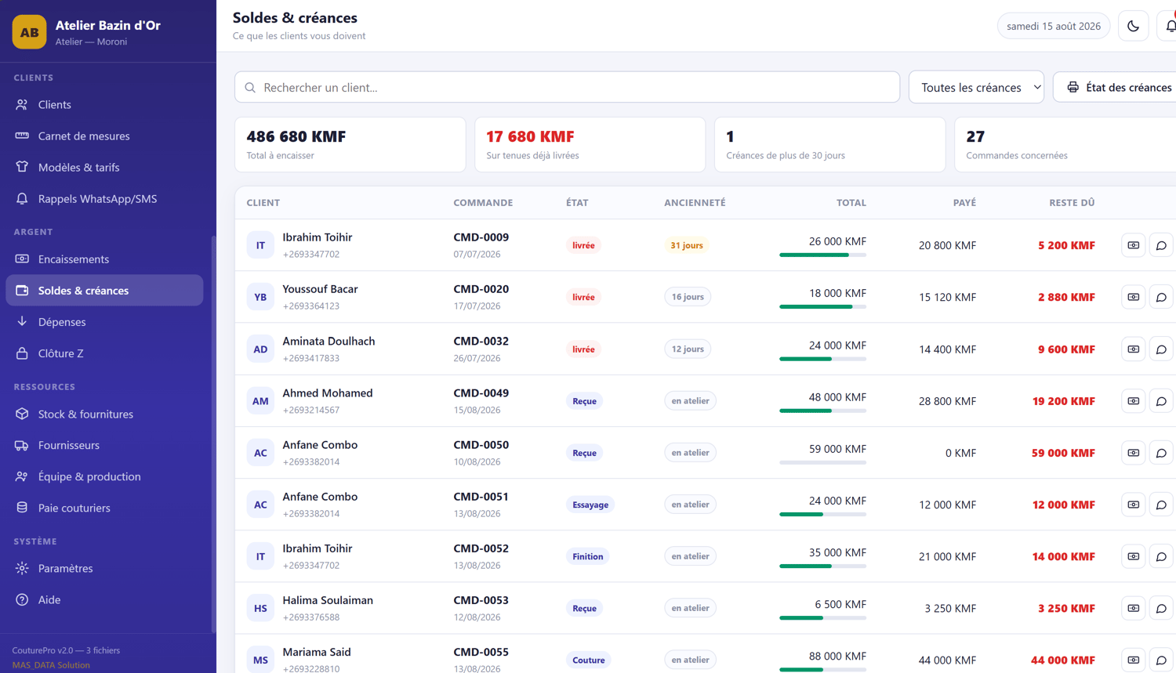Record payment for Ibrahim Toihir CMD-0009
This screenshot has height=673, width=1176.
(1133, 245)
